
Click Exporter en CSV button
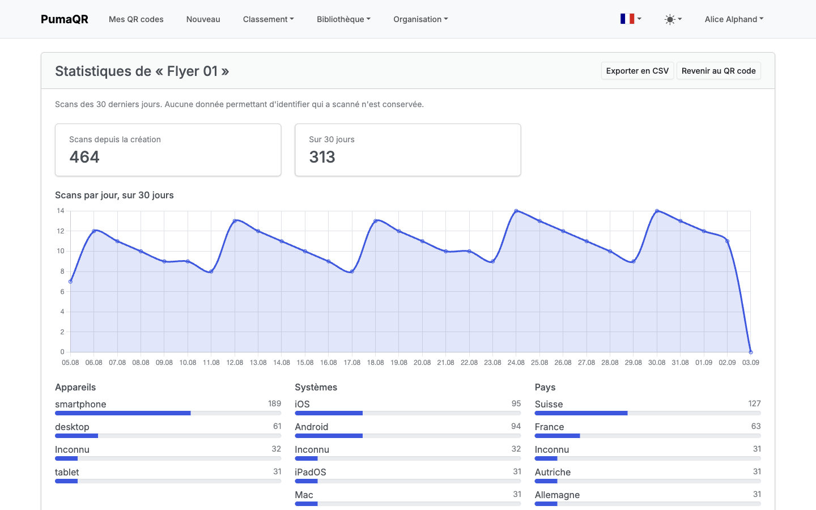[637, 71]
